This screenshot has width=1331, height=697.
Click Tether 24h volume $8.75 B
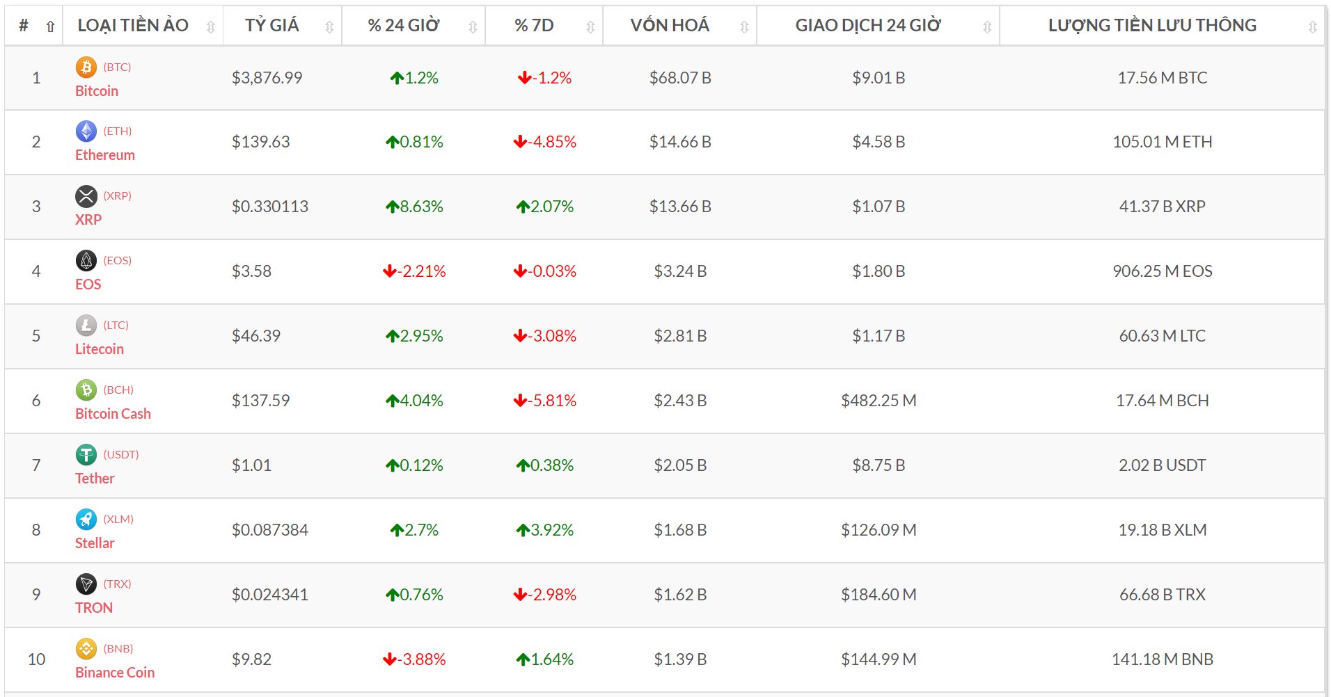tap(879, 465)
